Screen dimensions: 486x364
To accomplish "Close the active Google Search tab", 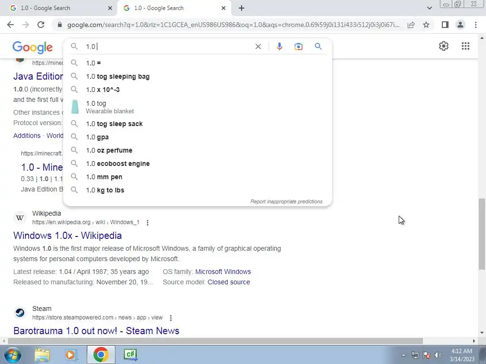I will 224,8.
